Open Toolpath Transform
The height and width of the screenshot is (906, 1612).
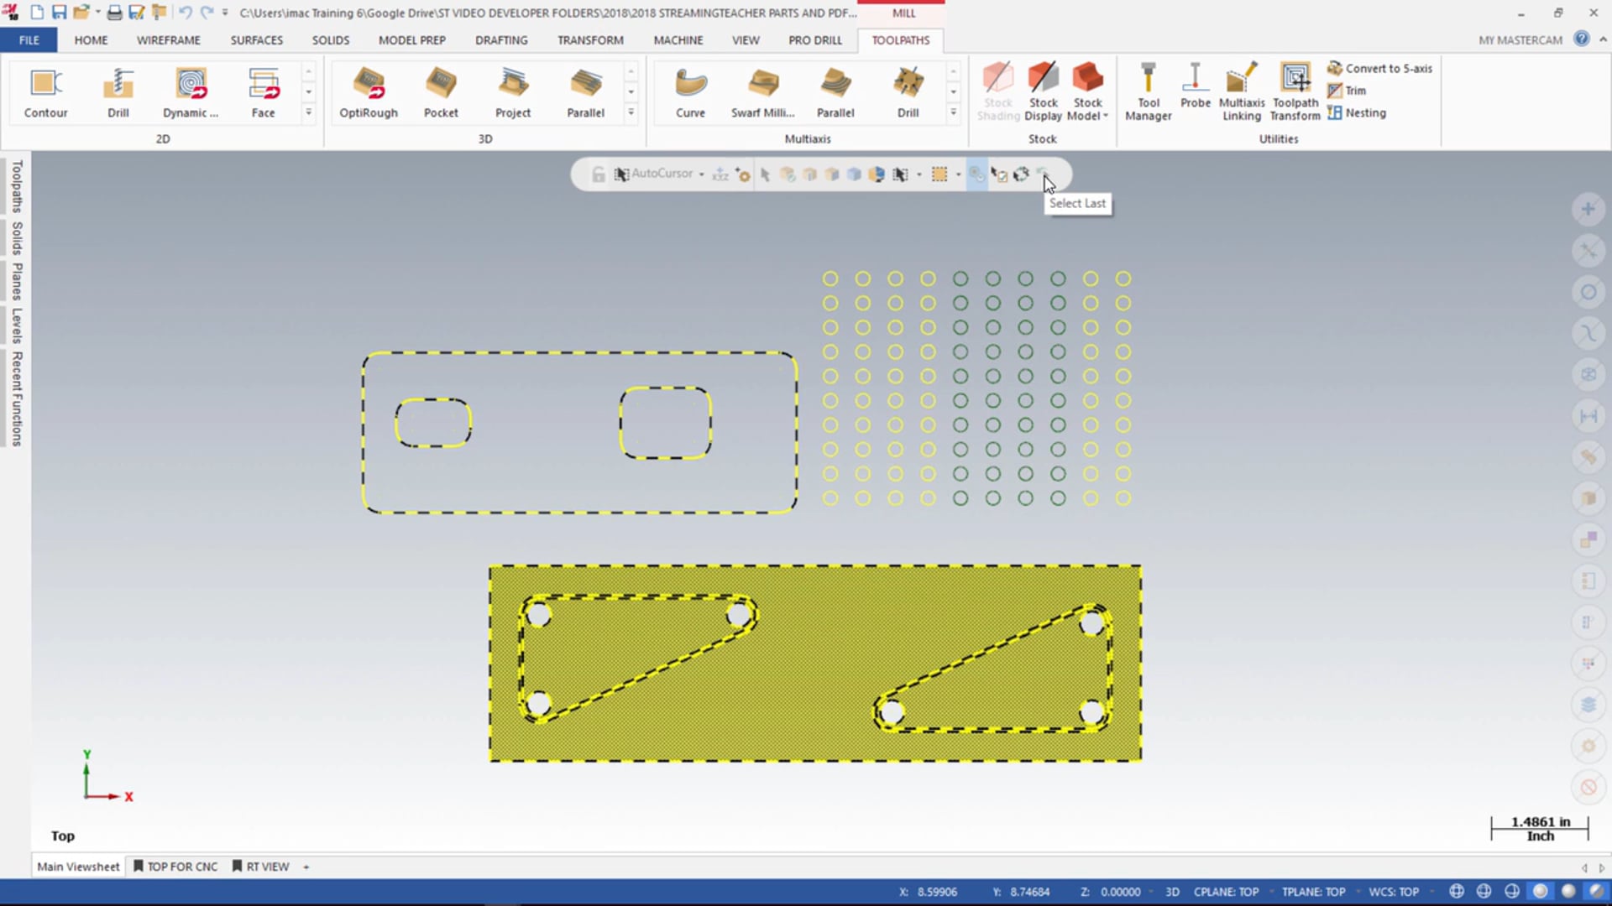(x=1295, y=91)
